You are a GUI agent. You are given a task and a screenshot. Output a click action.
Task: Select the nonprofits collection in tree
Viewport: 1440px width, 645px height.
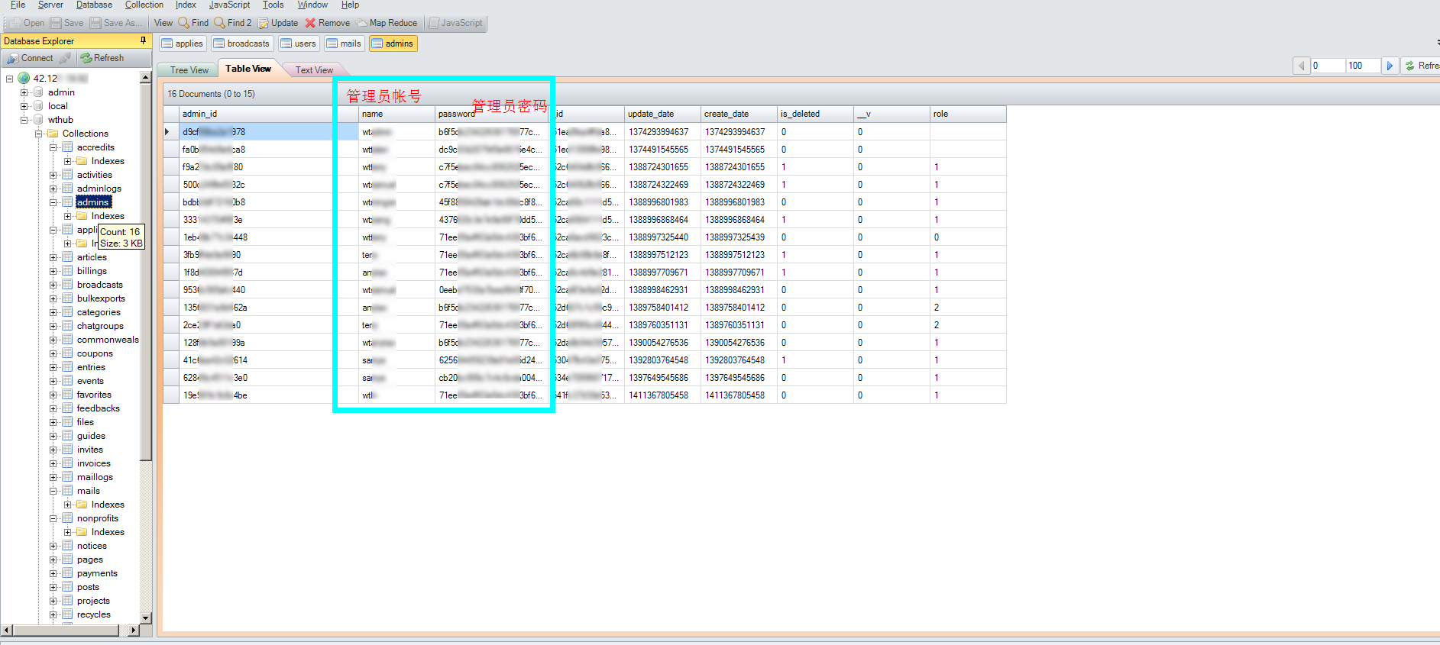(x=98, y=518)
